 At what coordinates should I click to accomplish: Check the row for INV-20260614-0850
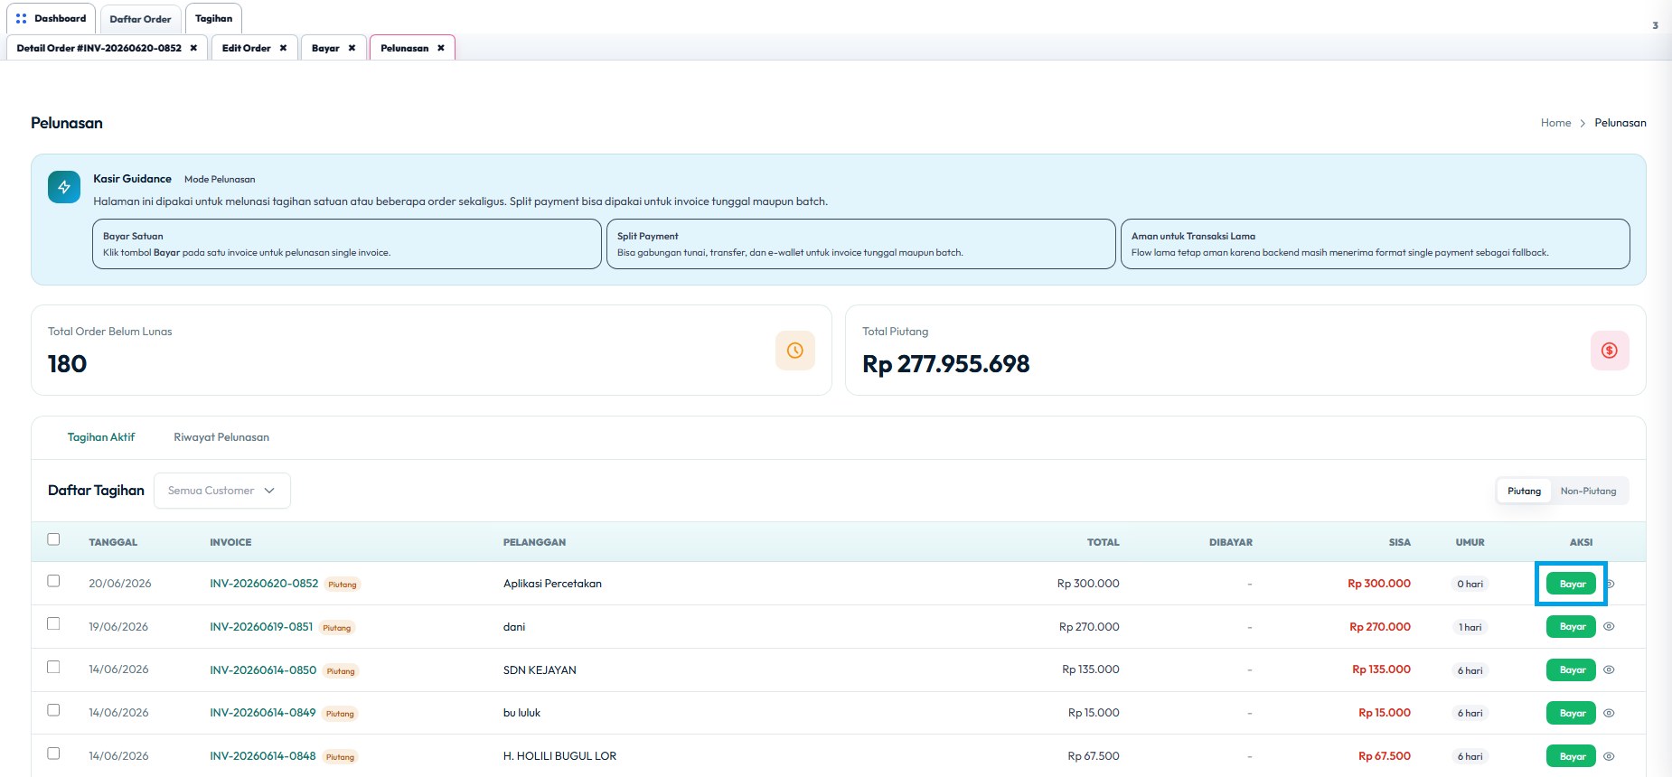[x=53, y=667]
